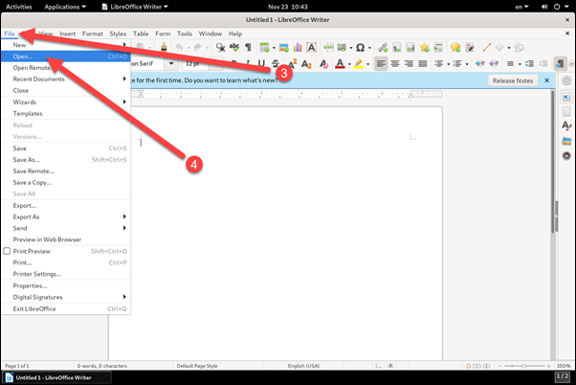This screenshot has height=385, width=576.
Task: Click the Omega special character icon
Action: pos(361,48)
